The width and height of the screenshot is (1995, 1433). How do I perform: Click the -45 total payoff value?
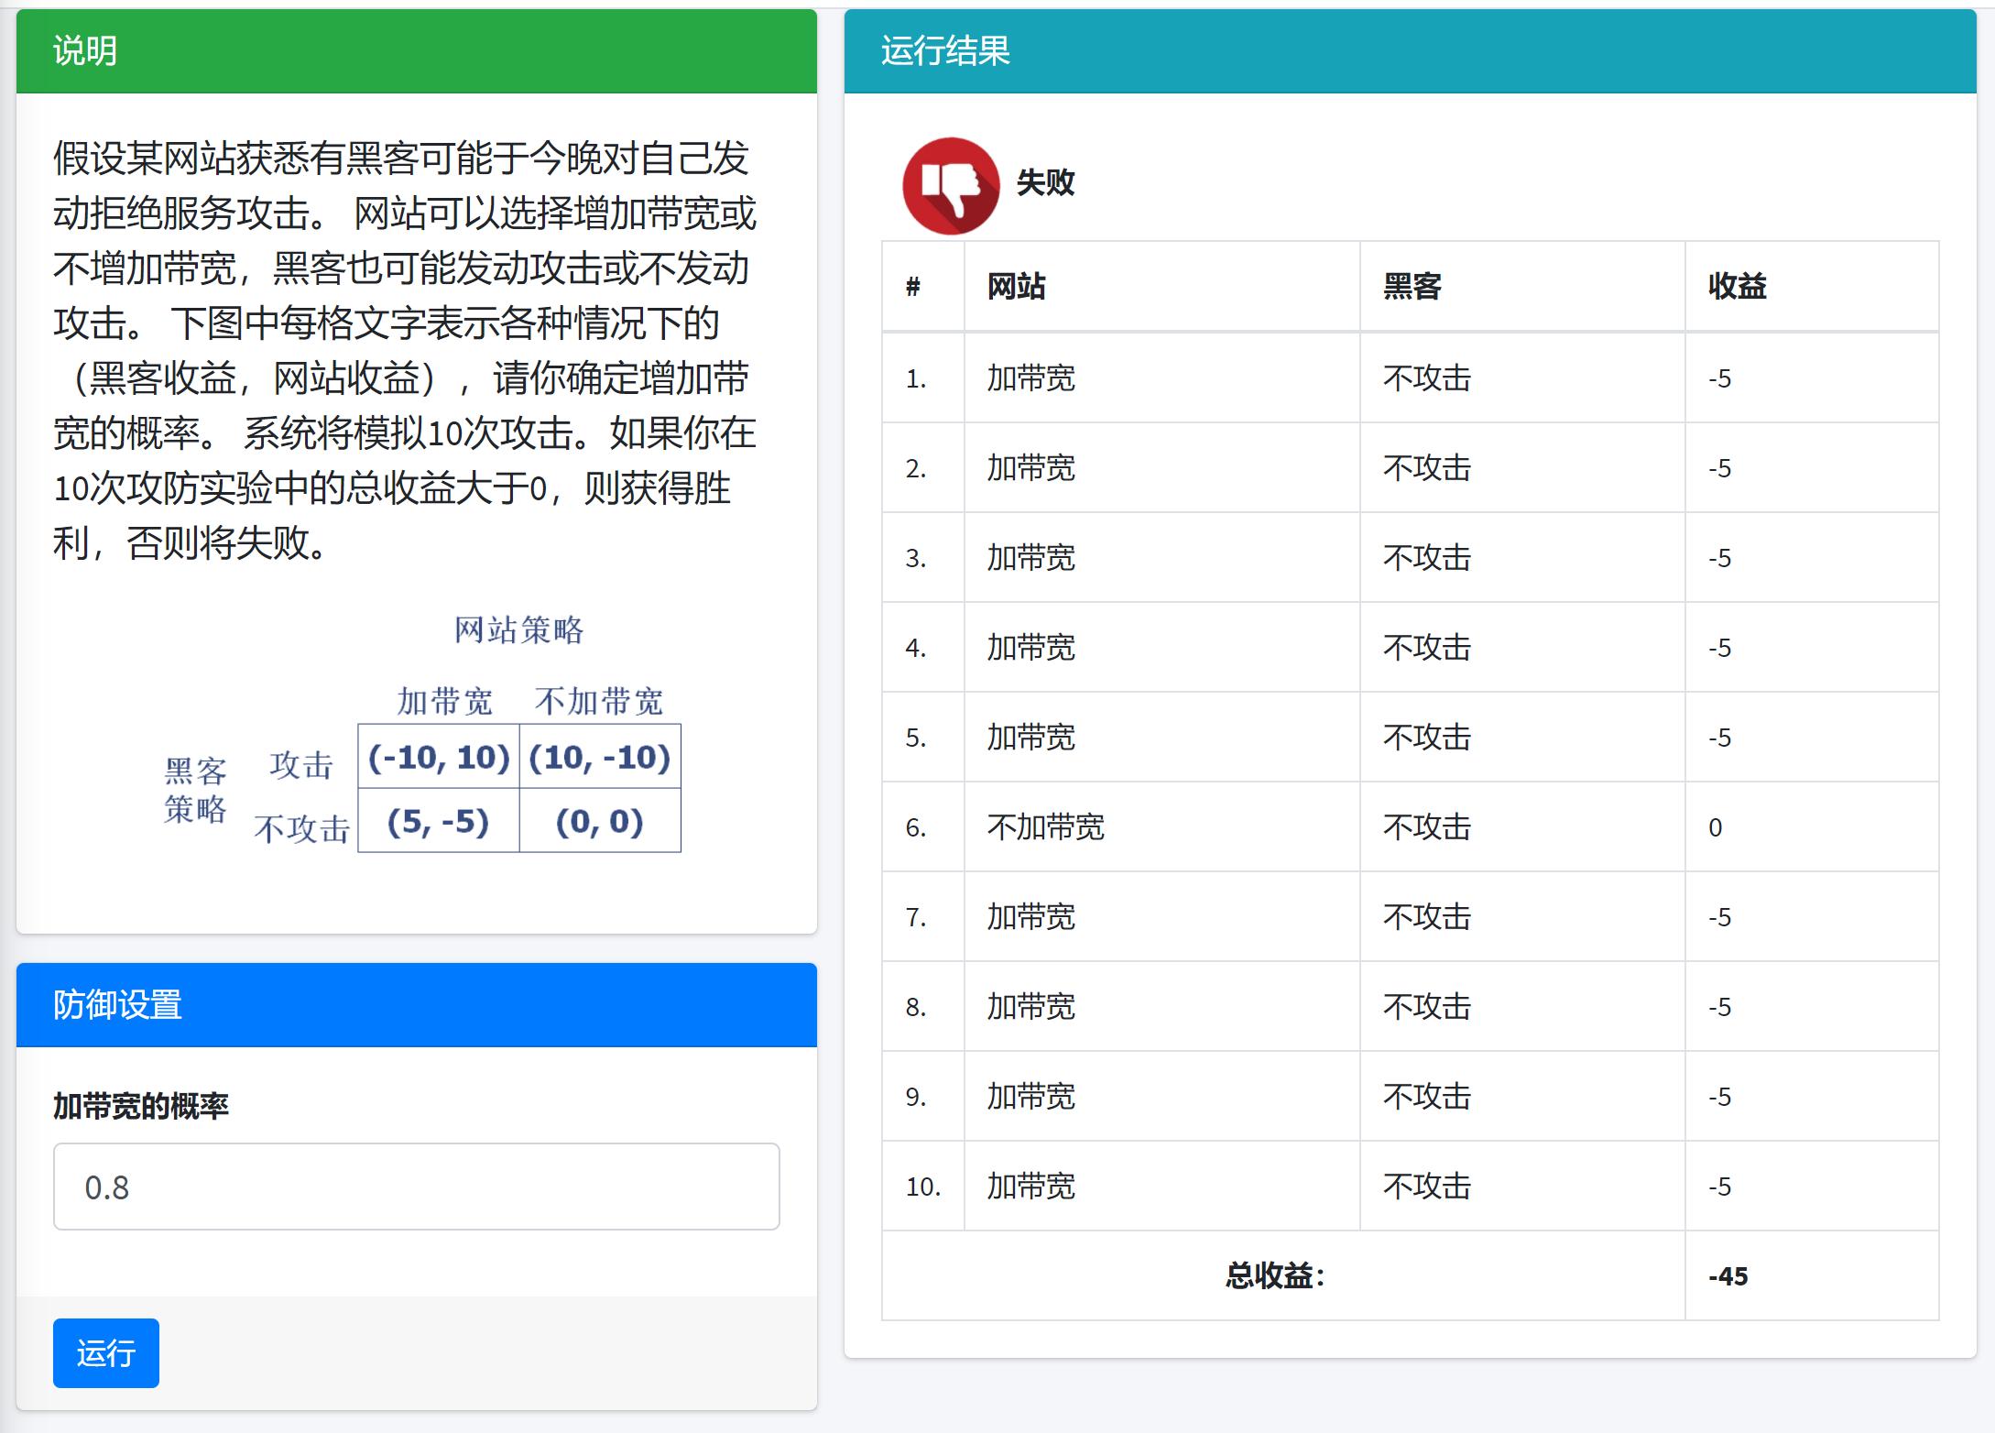click(x=1728, y=1274)
